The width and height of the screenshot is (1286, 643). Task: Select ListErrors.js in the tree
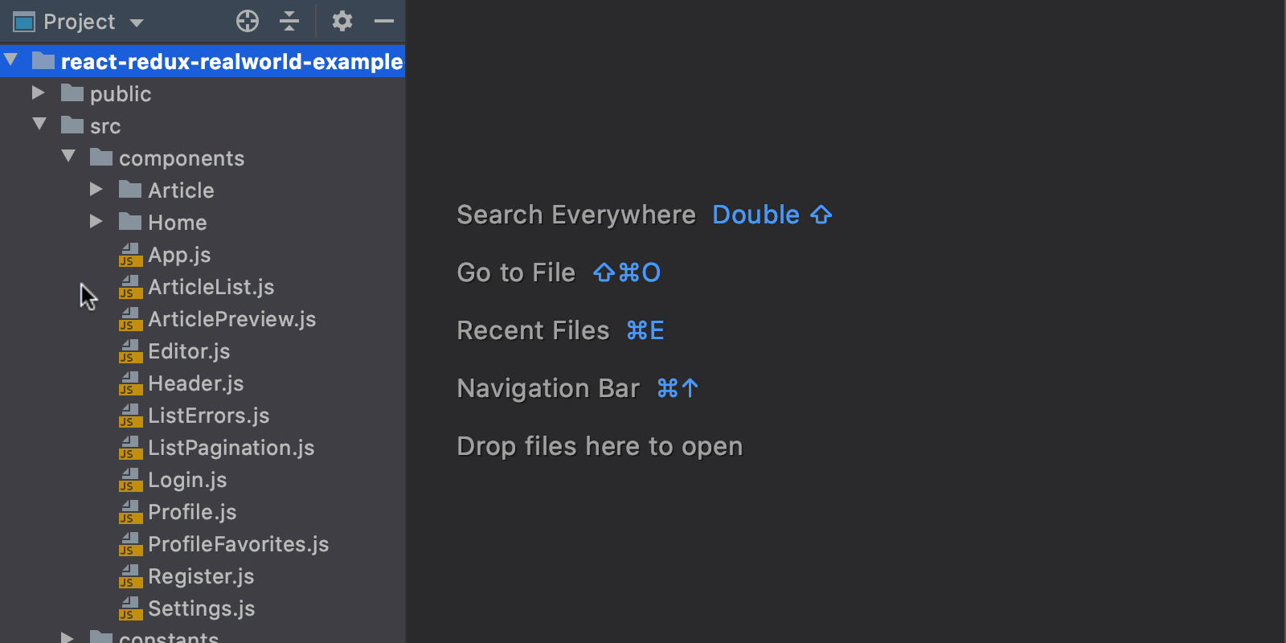click(x=209, y=416)
